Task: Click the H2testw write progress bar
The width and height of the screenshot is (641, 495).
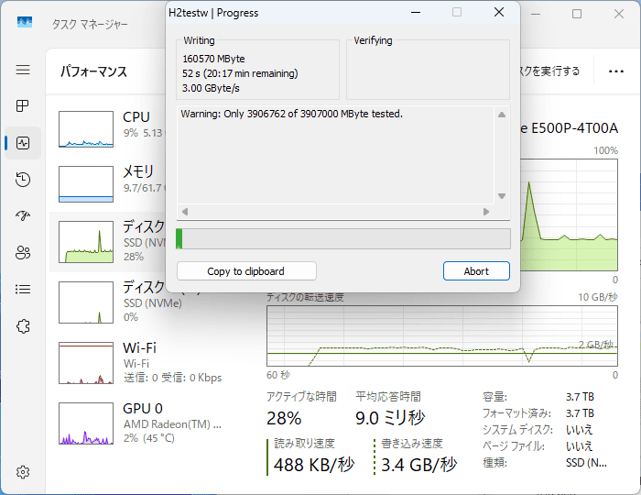Action: 342,239
